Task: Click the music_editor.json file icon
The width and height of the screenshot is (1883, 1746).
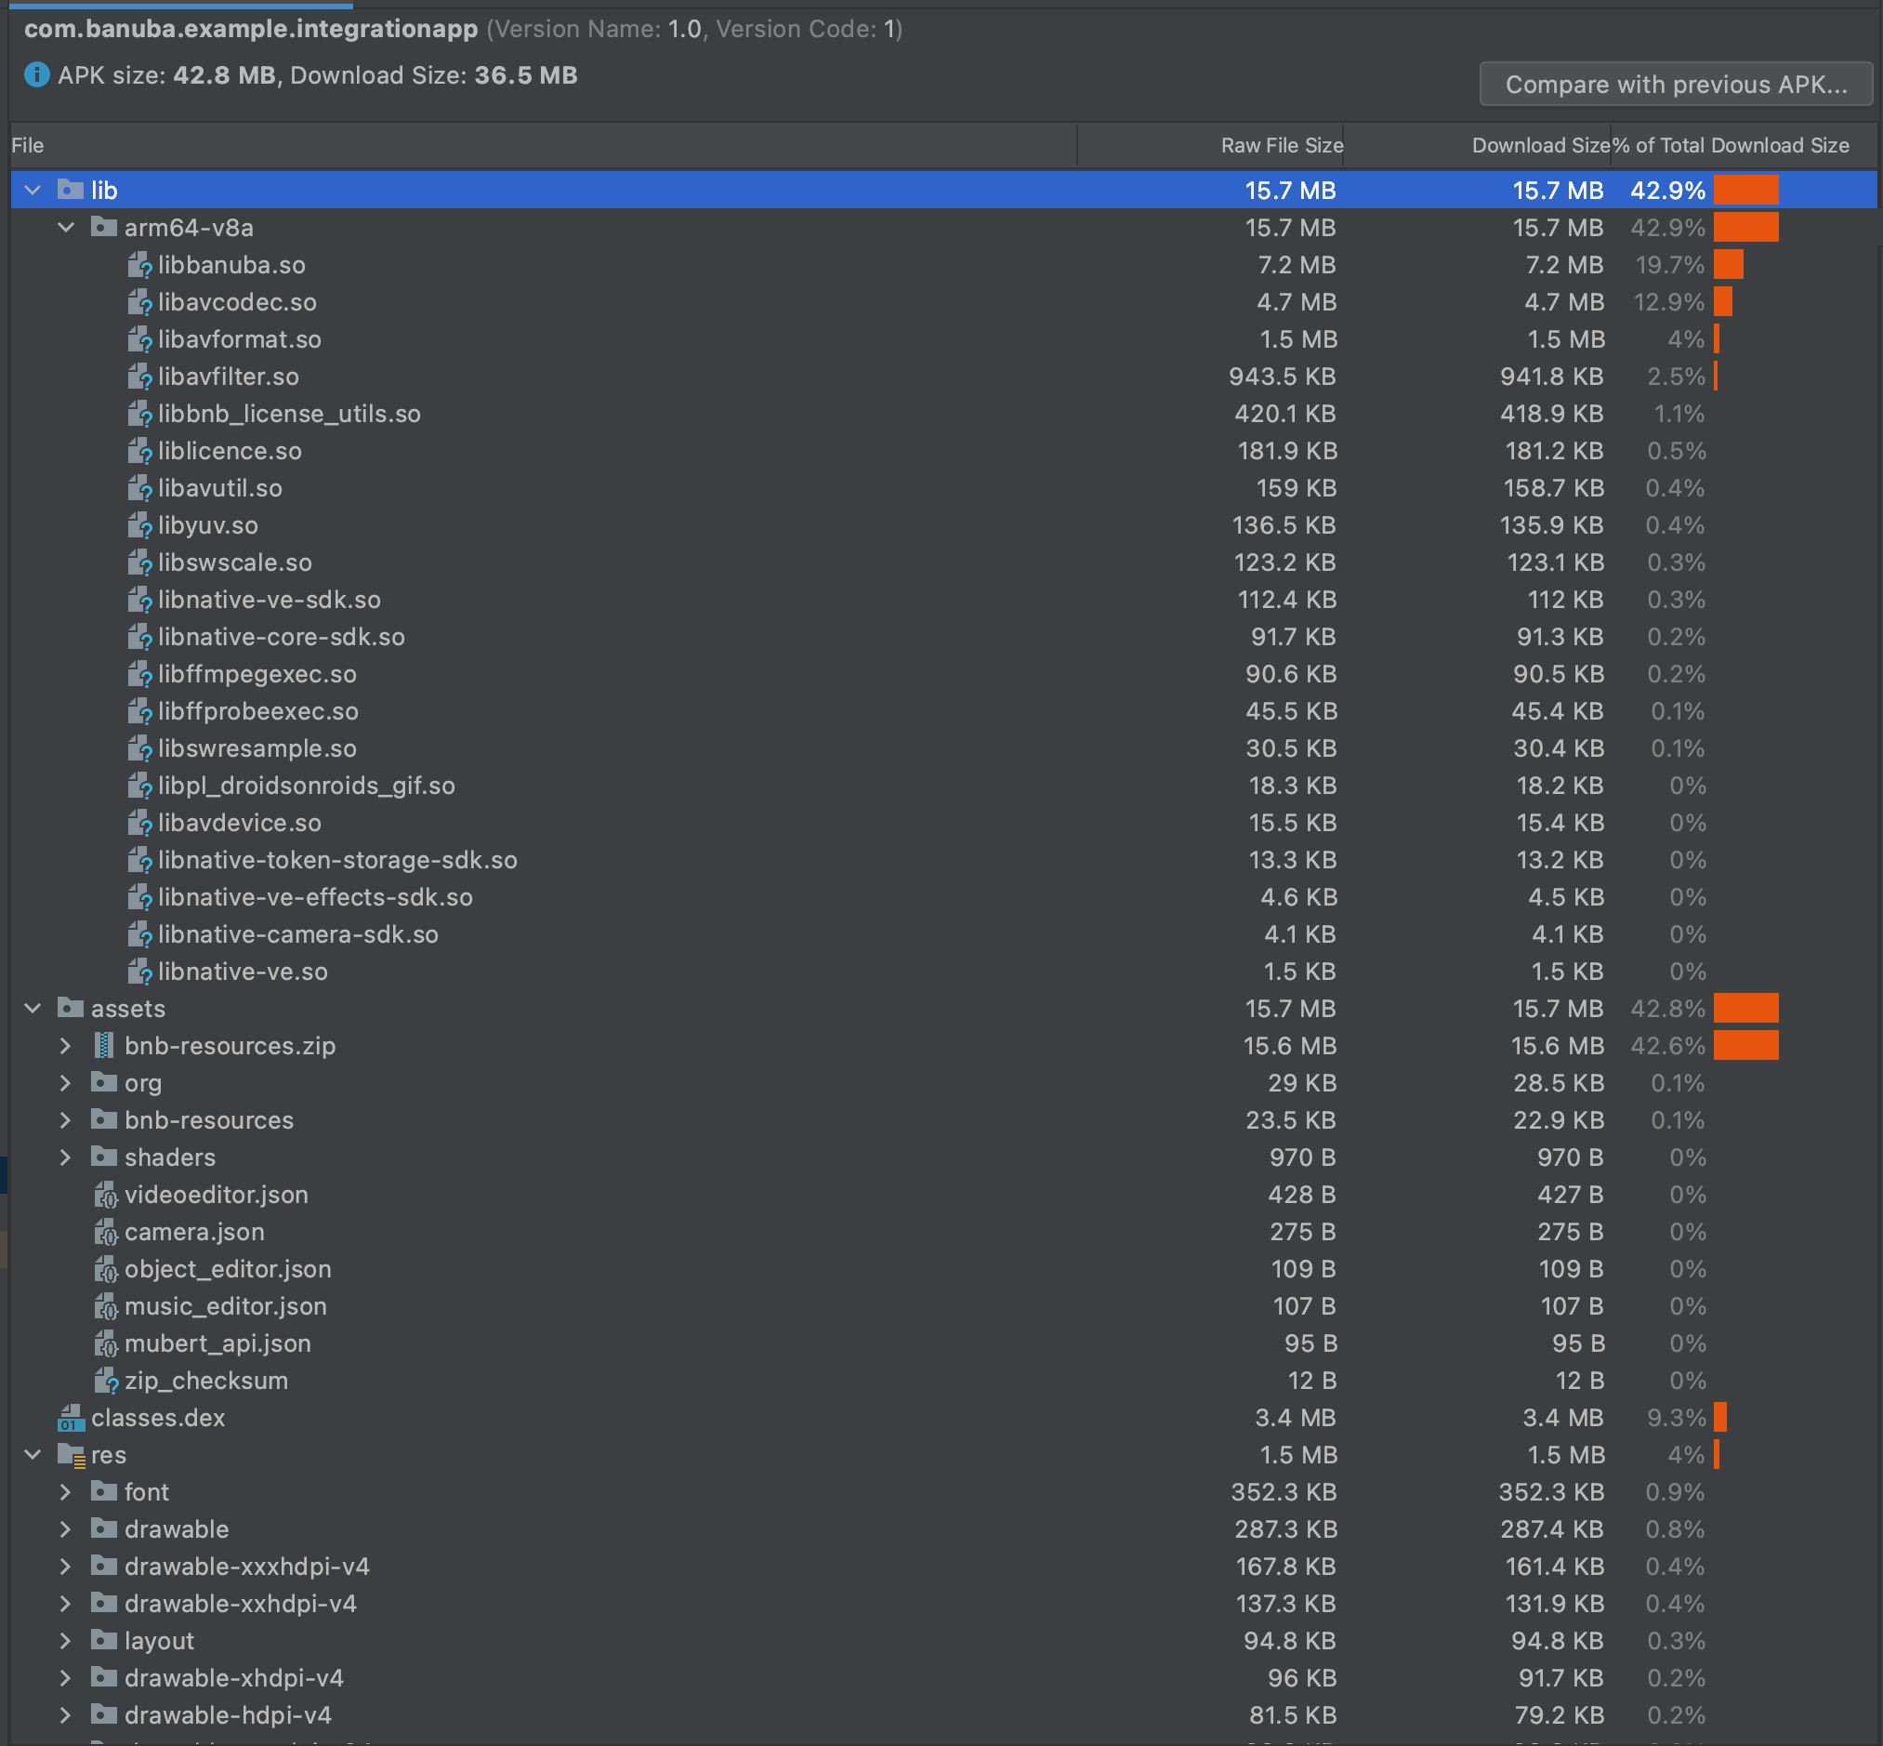Action: click(x=106, y=1306)
